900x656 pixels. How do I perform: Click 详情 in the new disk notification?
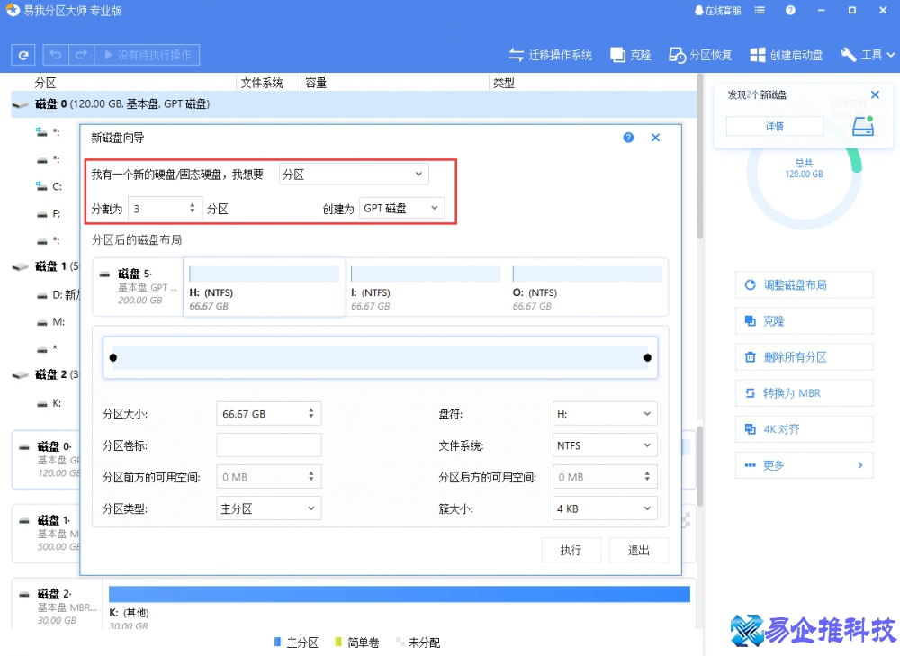point(774,126)
